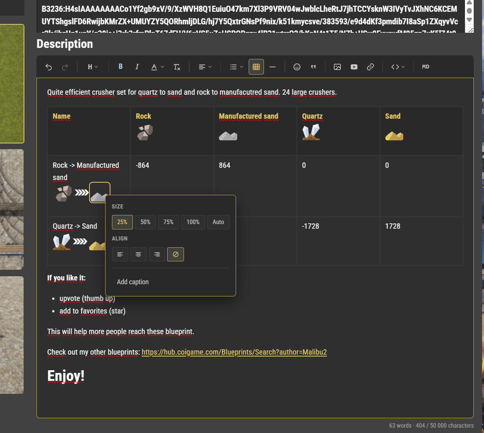Insert a YouTube video
Image resolution: width=484 pixels, height=433 pixels.
click(354, 67)
